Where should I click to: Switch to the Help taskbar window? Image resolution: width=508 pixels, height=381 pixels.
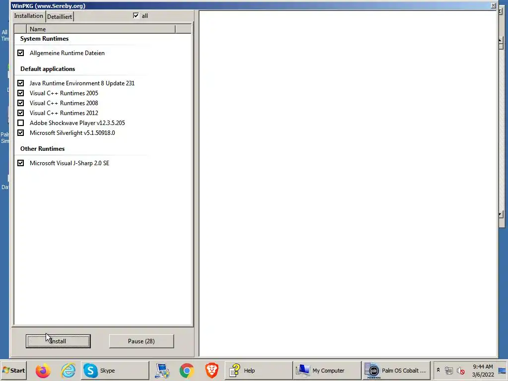click(258, 370)
